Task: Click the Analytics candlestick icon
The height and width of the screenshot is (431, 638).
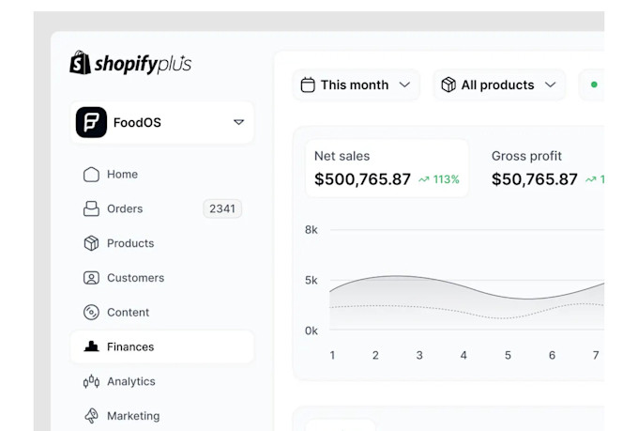Action: click(91, 381)
